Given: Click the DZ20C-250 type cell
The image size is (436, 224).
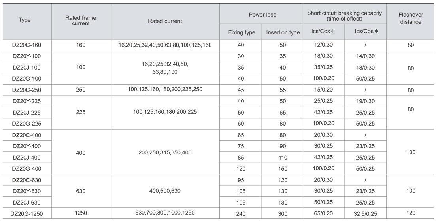Looking at the screenshot, I should pos(26,90).
